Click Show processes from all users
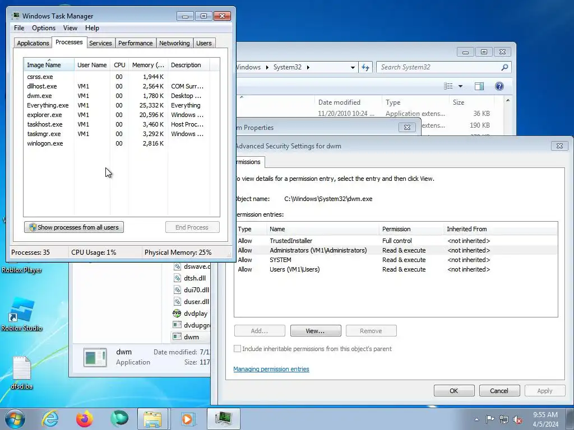This screenshot has width=574, height=430. [x=74, y=227]
